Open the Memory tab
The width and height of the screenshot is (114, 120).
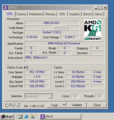(x=50, y=14)
